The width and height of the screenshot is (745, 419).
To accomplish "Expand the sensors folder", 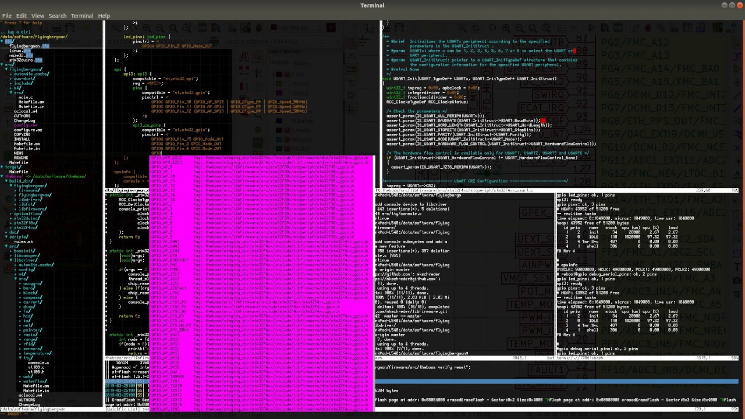I will click(x=31, y=349).
